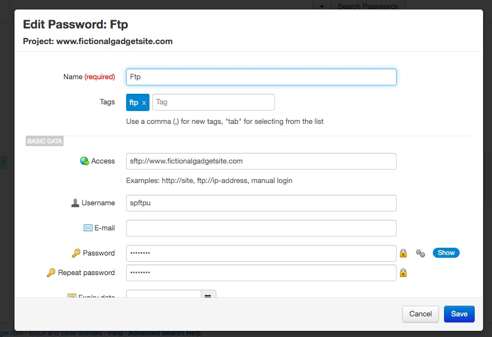
Task: Click the Save button
Action: (459, 314)
